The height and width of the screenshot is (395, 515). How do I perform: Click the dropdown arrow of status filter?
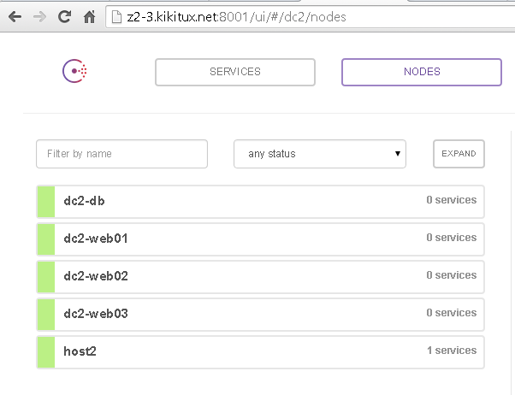tap(398, 154)
